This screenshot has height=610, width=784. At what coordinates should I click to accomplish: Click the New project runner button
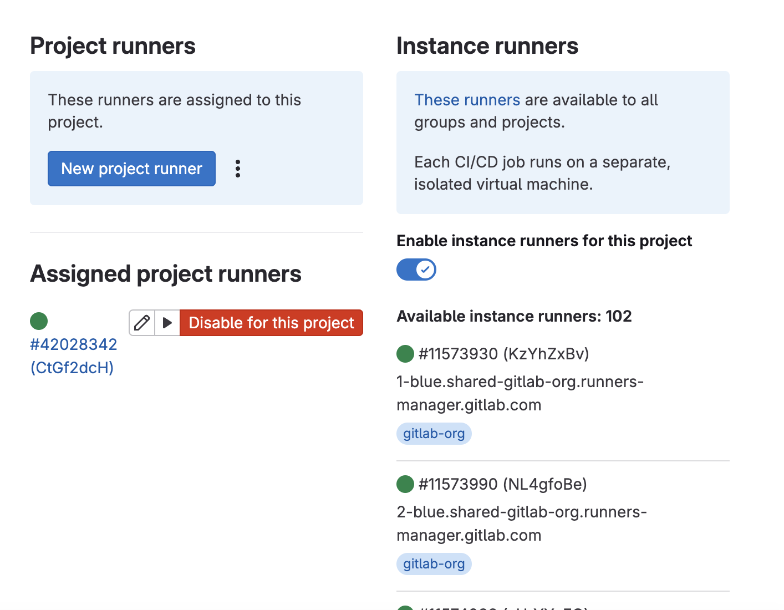pyautogui.click(x=131, y=169)
